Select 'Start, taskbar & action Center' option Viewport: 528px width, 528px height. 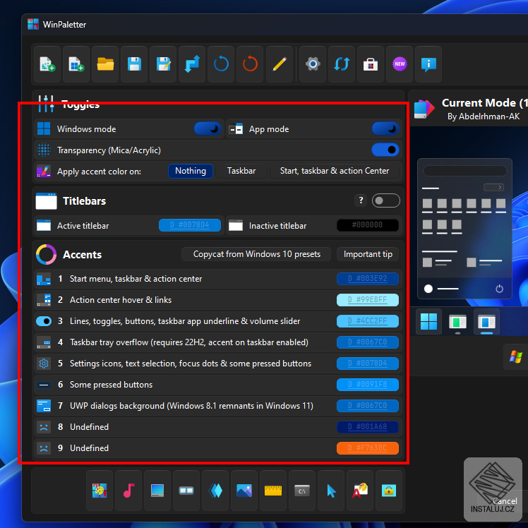334,171
